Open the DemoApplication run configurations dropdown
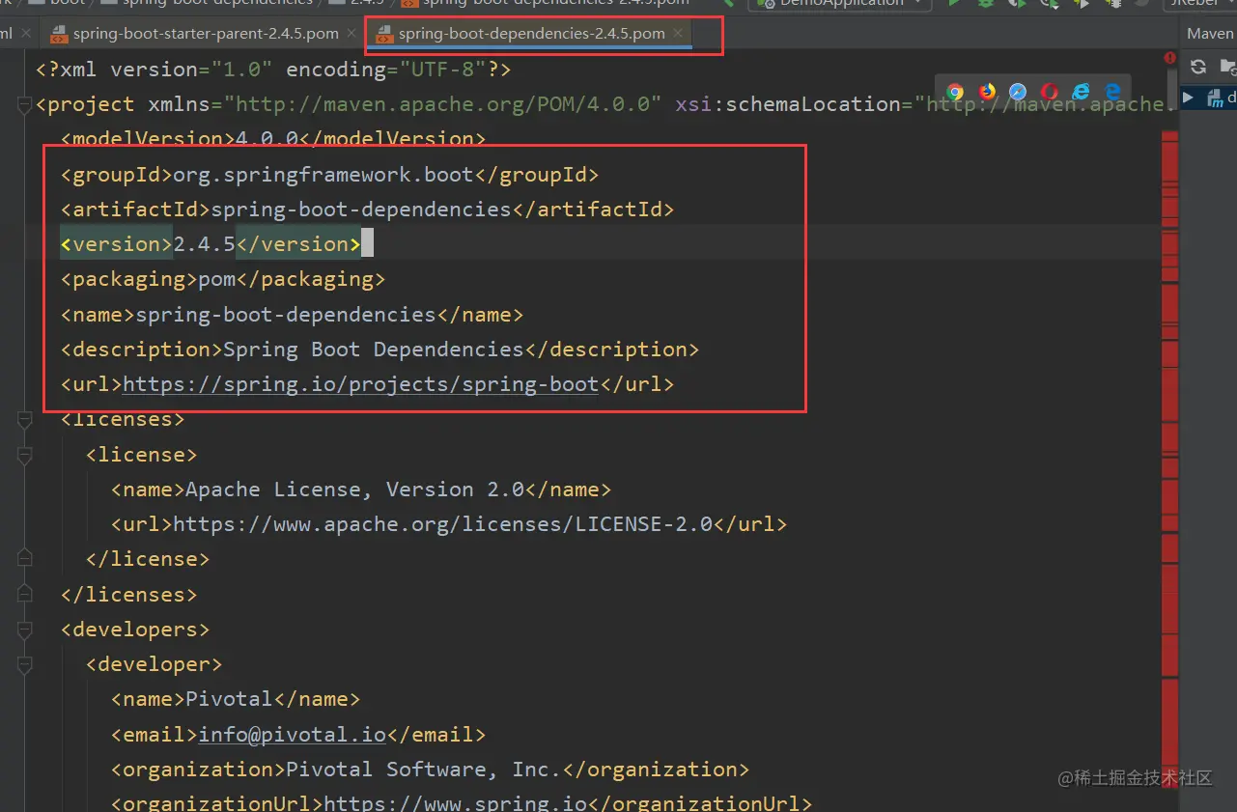The height and width of the screenshot is (812, 1237). pyautogui.click(x=838, y=5)
